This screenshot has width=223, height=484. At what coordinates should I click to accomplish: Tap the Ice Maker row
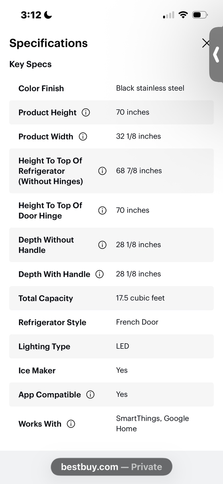[x=112, y=371]
